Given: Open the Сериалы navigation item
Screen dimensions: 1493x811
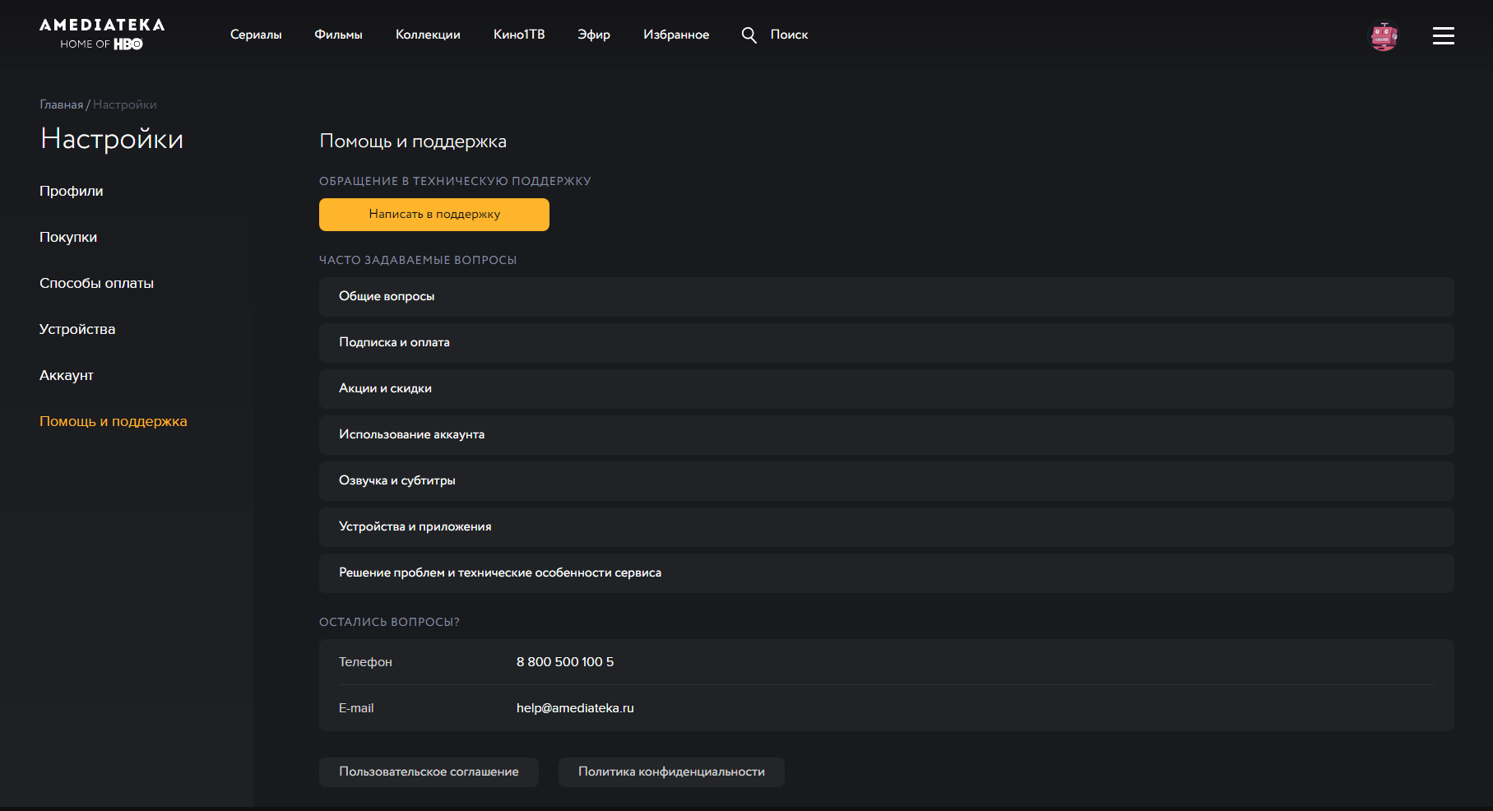Looking at the screenshot, I should (256, 35).
